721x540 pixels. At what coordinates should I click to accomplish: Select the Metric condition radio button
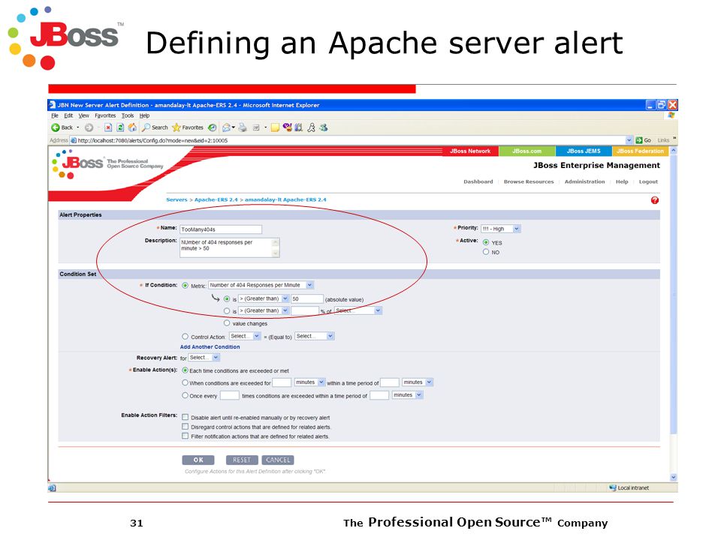(x=186, y=285)
